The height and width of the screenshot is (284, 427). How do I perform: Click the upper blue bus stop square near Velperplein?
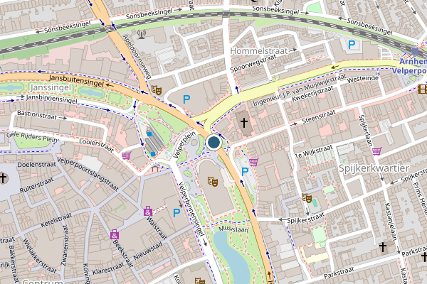pos(149,134)
